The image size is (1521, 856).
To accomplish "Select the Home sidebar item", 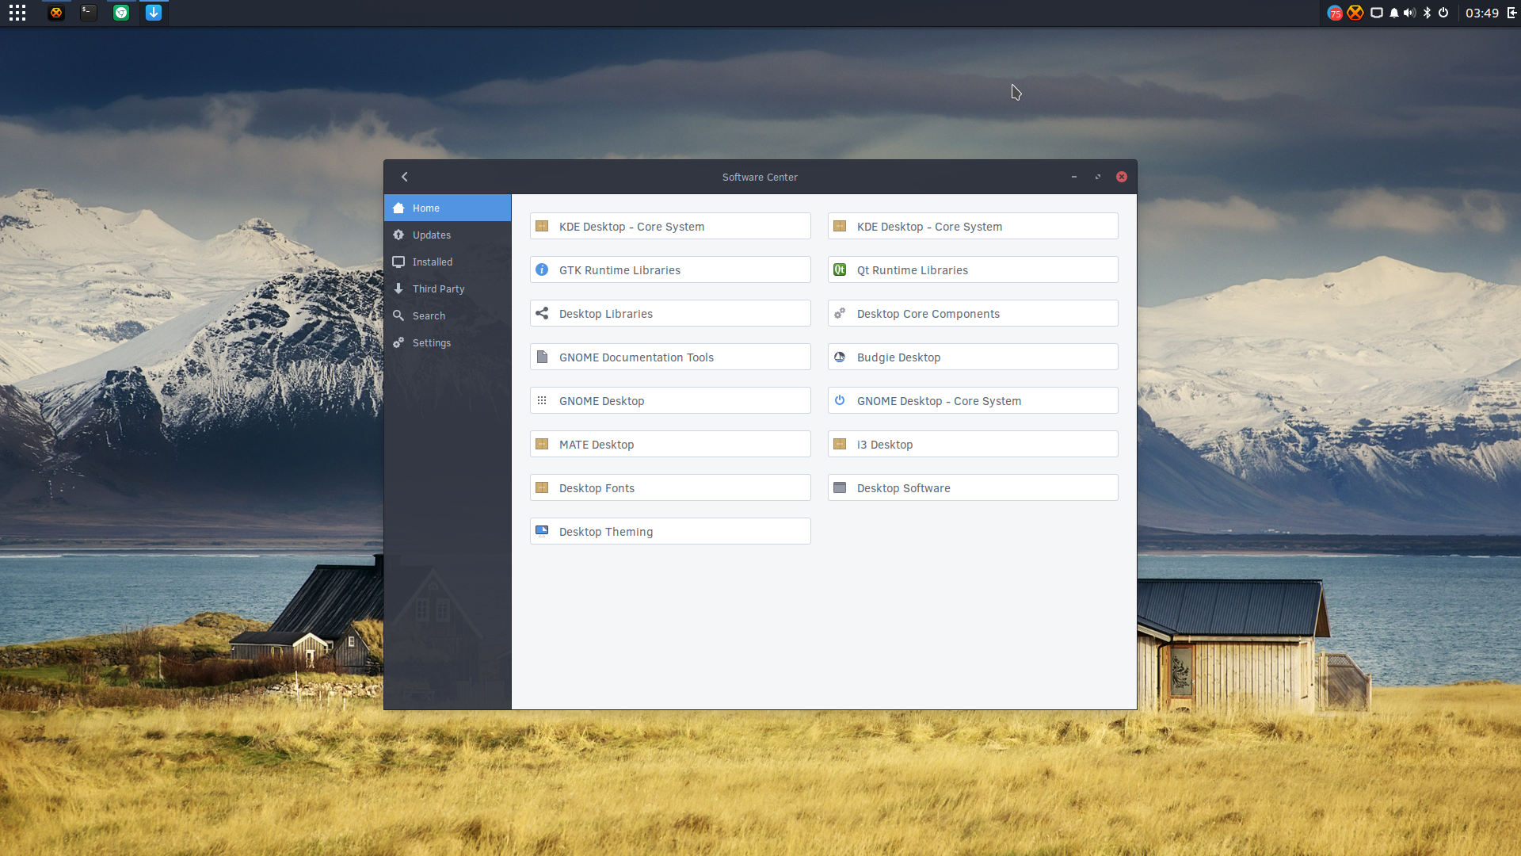I will (x=448, y=208).
